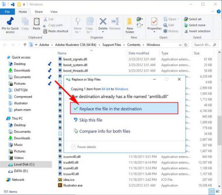
Task: Collapse dialog with Fewer details
Action: tap(83, 147)
